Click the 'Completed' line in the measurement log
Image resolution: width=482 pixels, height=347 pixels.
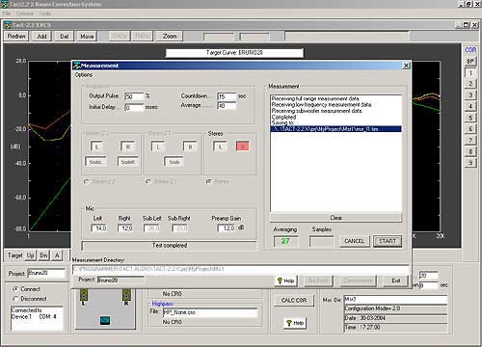[283, 117]
